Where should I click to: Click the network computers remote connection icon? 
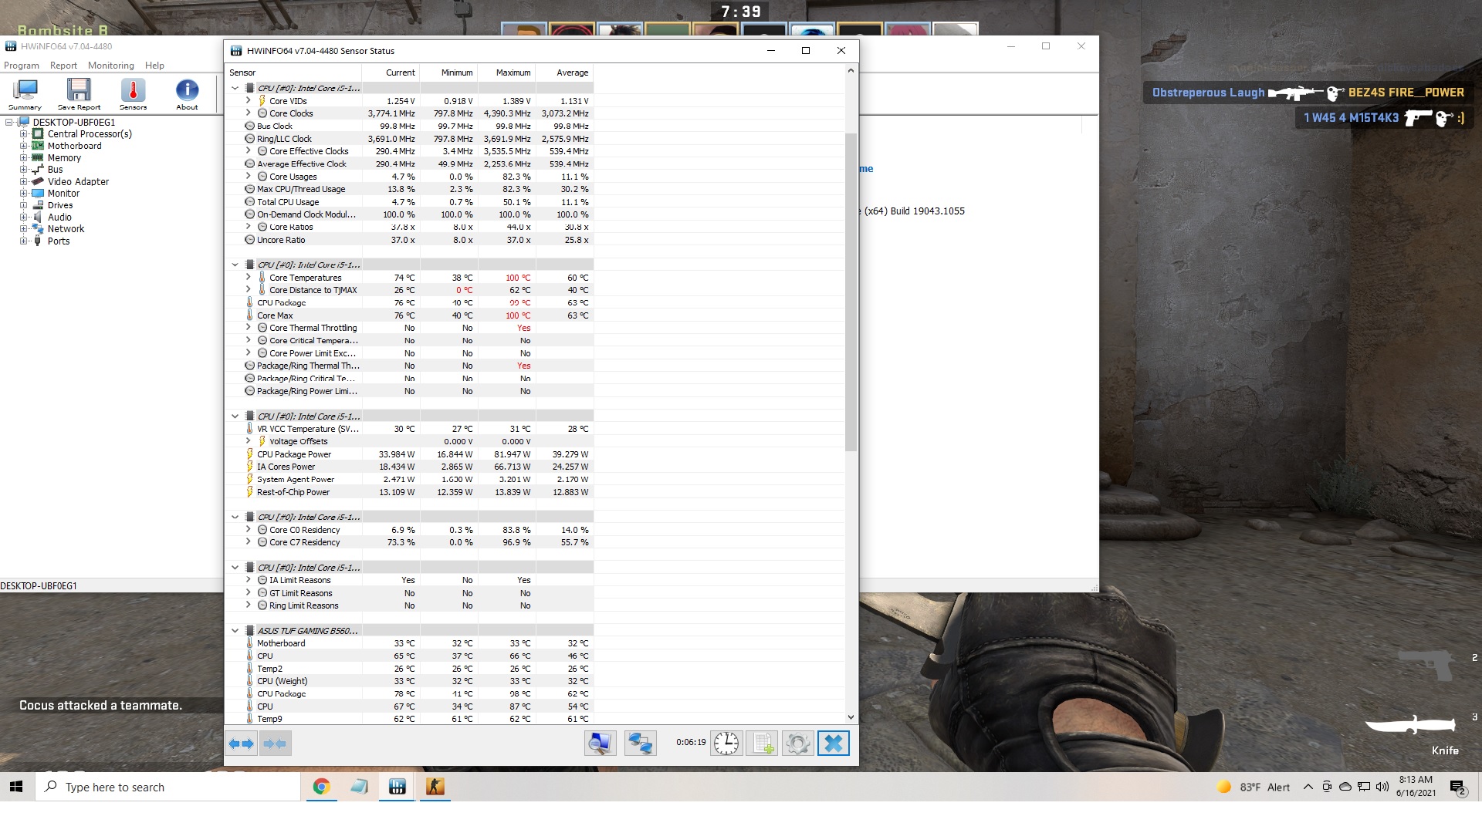pyautogui.click(x=640, y=744)
